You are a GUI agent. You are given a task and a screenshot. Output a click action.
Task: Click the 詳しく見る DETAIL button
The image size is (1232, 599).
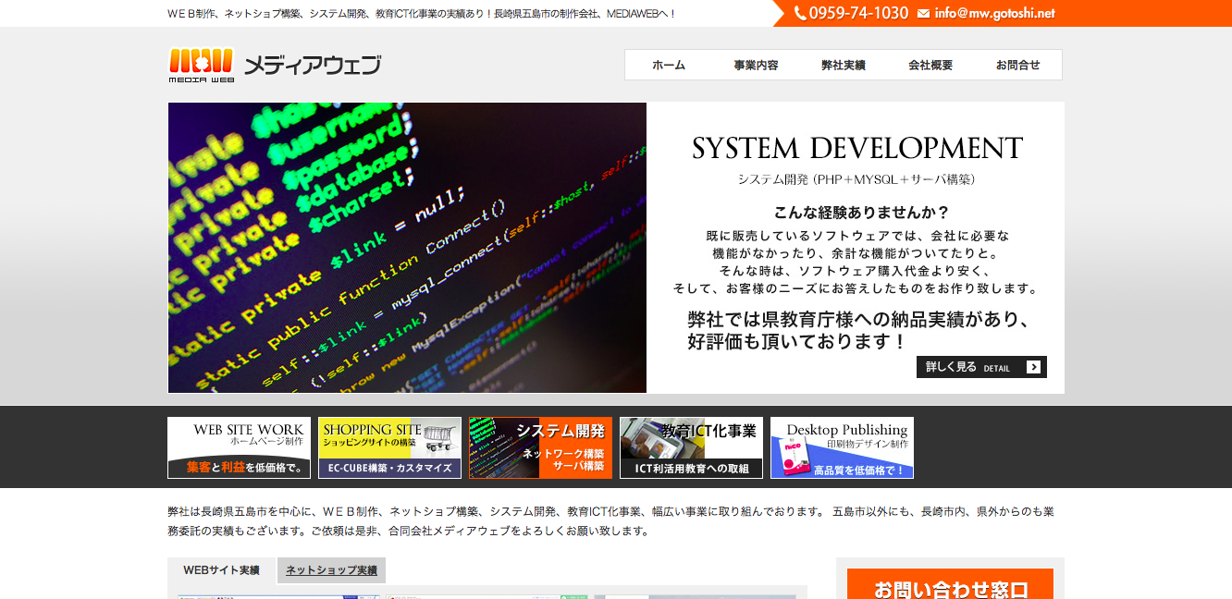coord(981,367)
